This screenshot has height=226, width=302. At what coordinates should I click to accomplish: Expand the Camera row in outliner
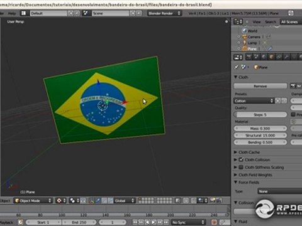[238, 37]
